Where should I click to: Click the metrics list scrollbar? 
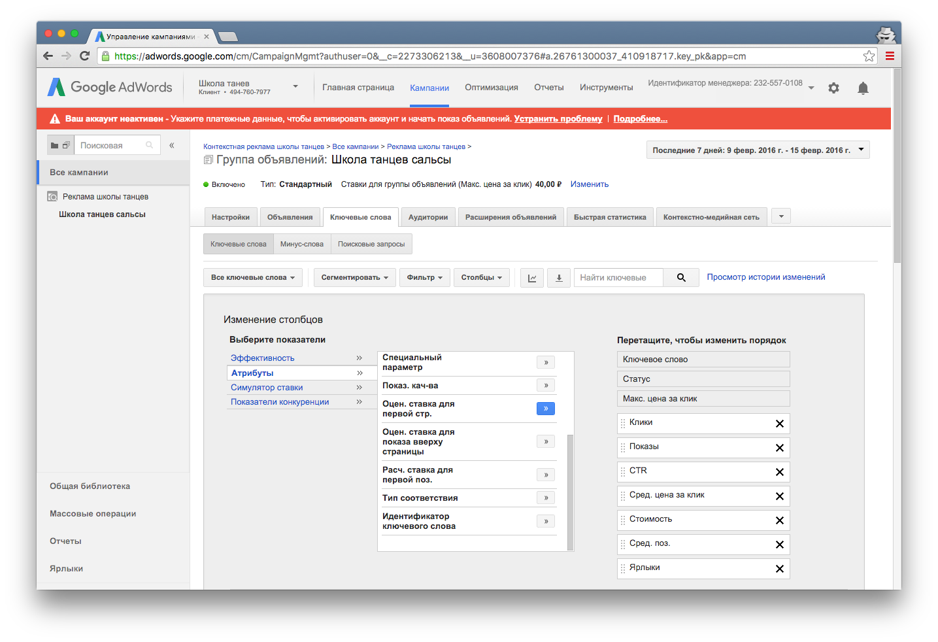pyautogui.click(x=570, y=490)
